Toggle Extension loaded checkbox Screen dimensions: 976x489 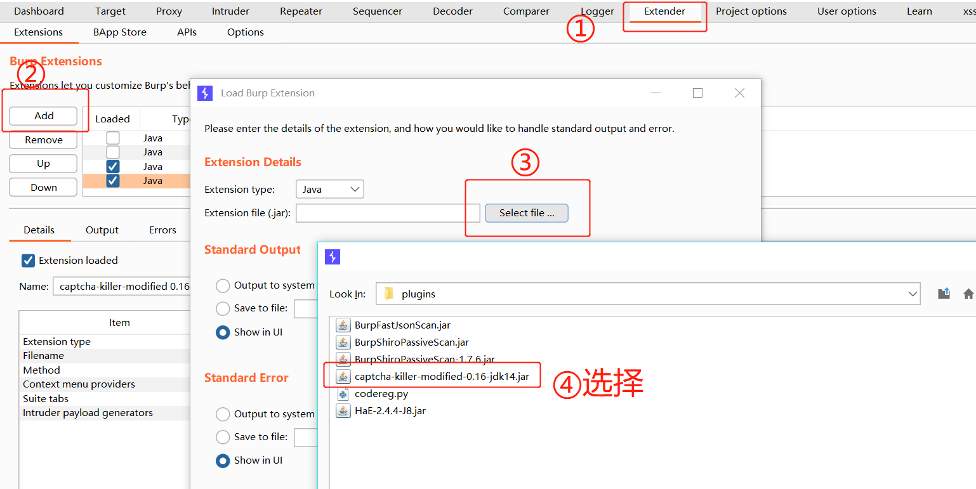[29, 261]
